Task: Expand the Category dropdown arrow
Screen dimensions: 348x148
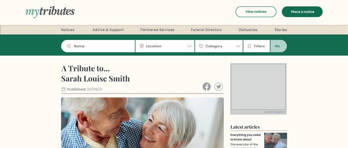Action: pos(238,46)
